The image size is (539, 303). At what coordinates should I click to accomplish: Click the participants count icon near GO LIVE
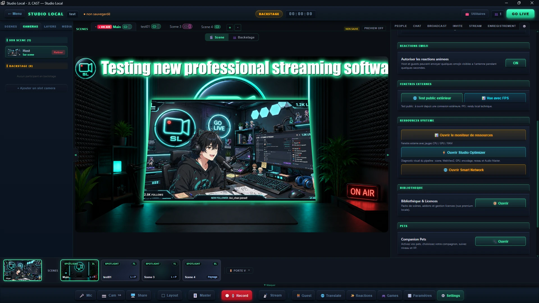(498, 14)
